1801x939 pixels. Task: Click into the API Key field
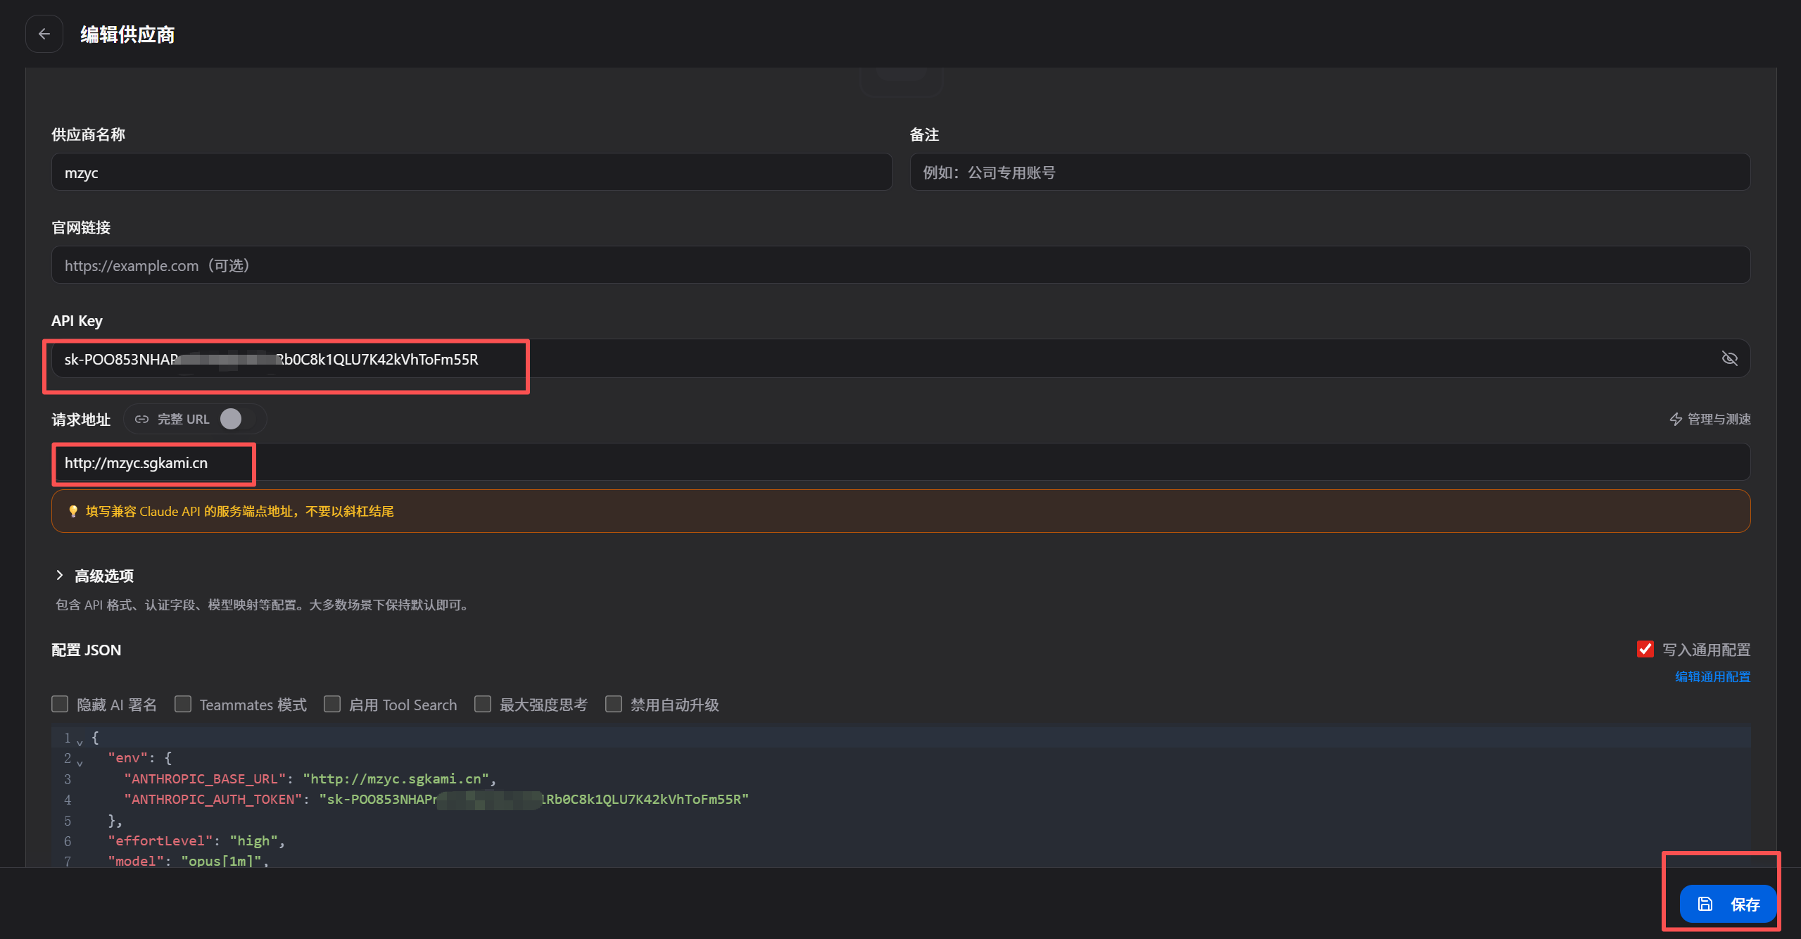901,359
